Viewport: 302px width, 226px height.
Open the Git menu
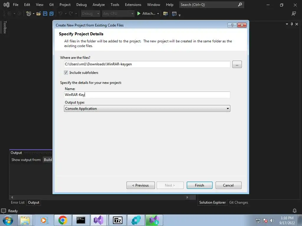(x=51, y=5)
